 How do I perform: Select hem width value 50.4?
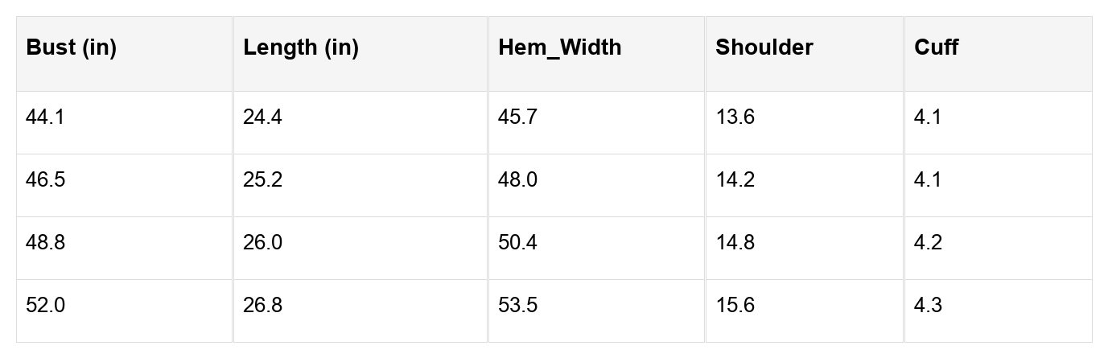click(x=517, y=243)
